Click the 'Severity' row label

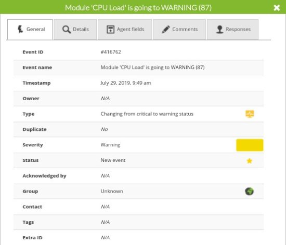click(x=33, y=145)
